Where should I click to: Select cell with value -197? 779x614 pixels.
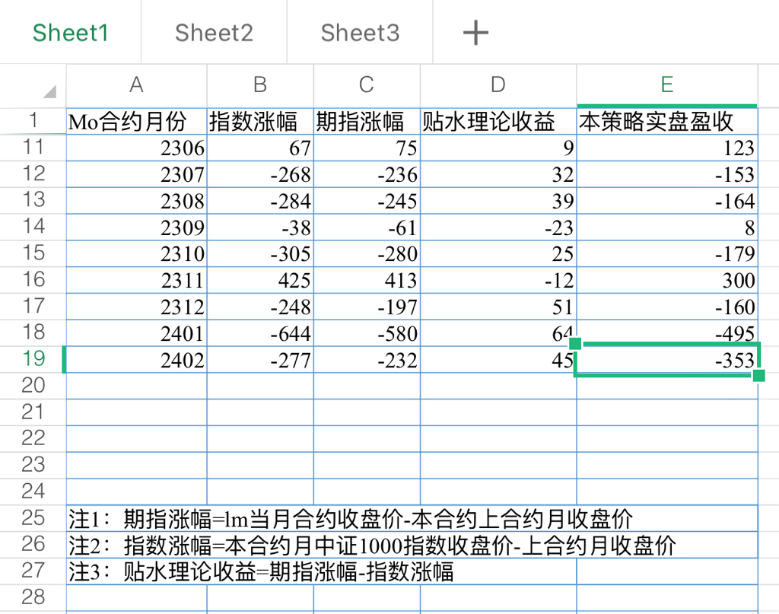pos(367,307)
